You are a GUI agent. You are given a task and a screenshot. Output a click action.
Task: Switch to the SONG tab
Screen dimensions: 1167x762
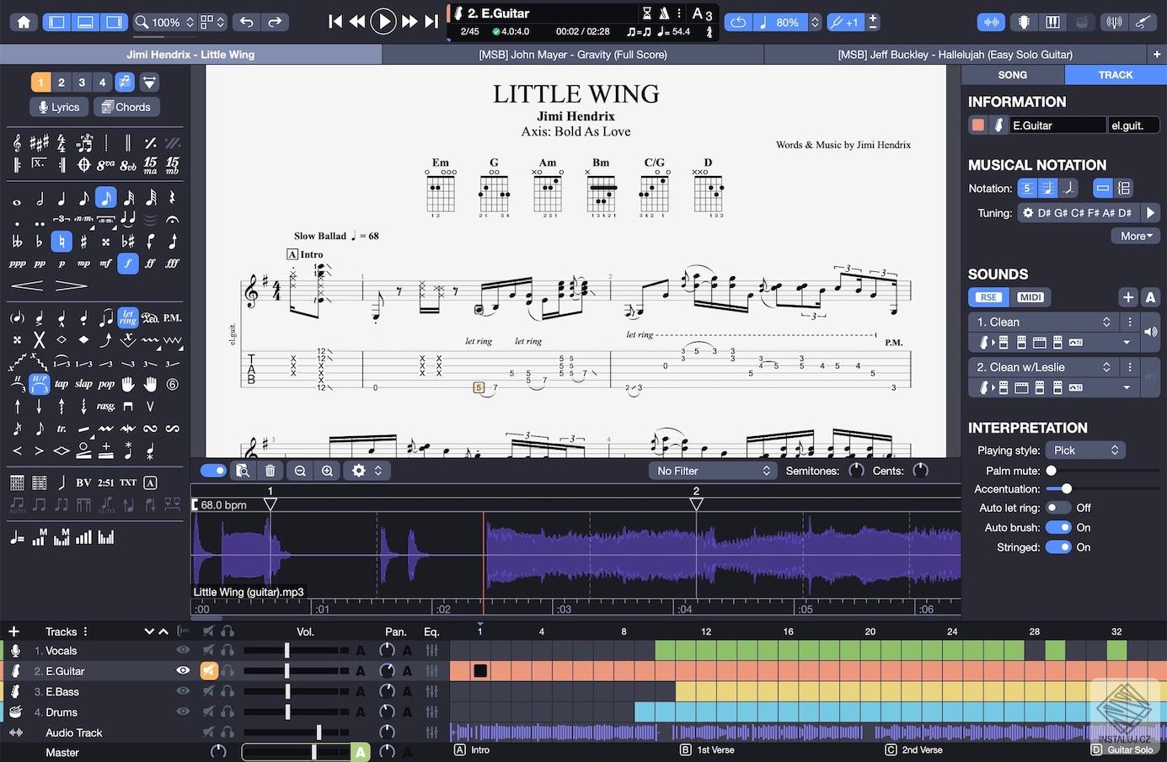(1013, 75)
